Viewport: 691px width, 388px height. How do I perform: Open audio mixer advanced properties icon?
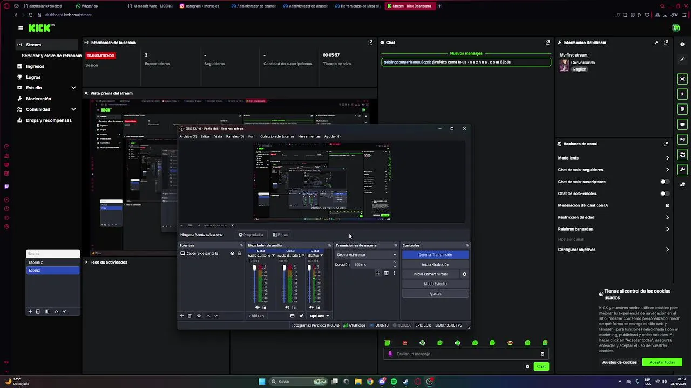tap(302, 316)
